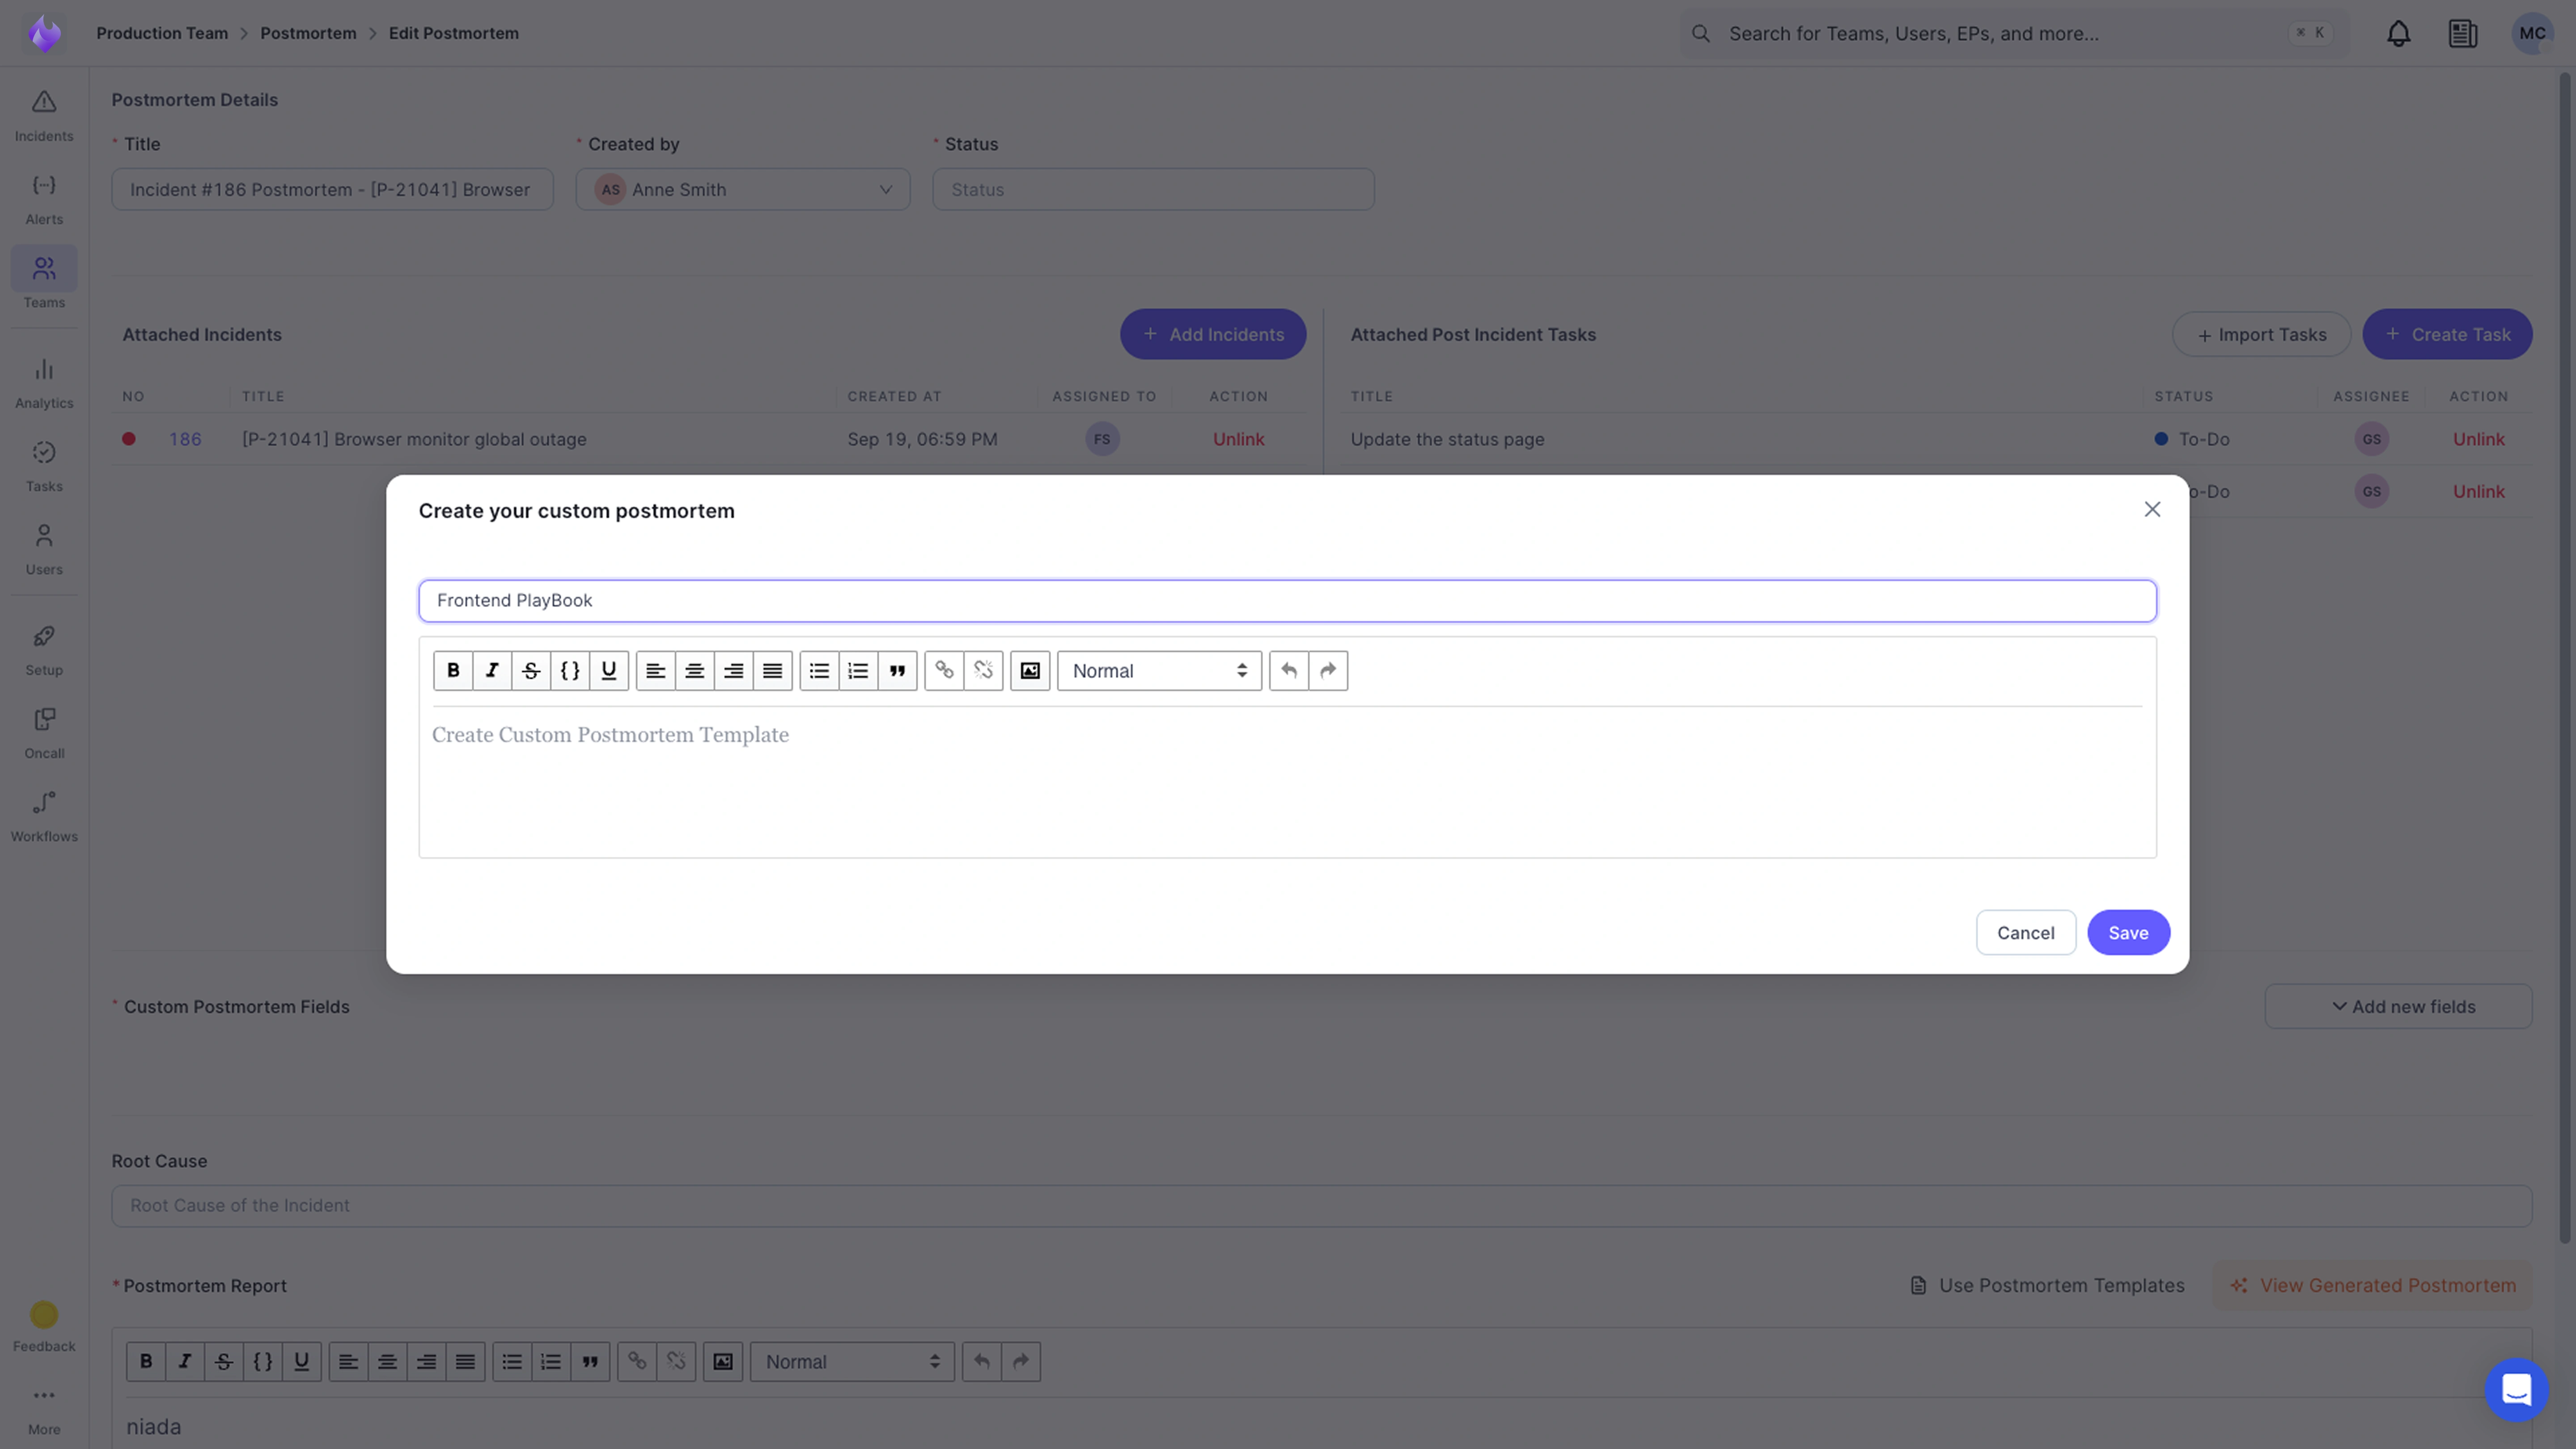
Task: Click the Frontend PlayBook name field
Action: [x=1287, y=600]
